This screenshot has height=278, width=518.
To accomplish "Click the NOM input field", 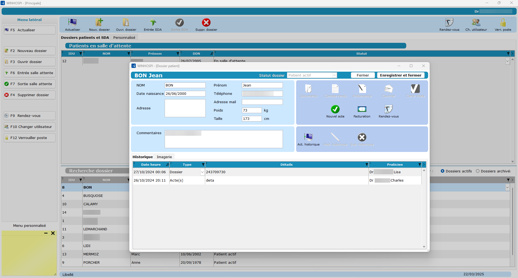I will pyautogui.click(x=185, y=85).
